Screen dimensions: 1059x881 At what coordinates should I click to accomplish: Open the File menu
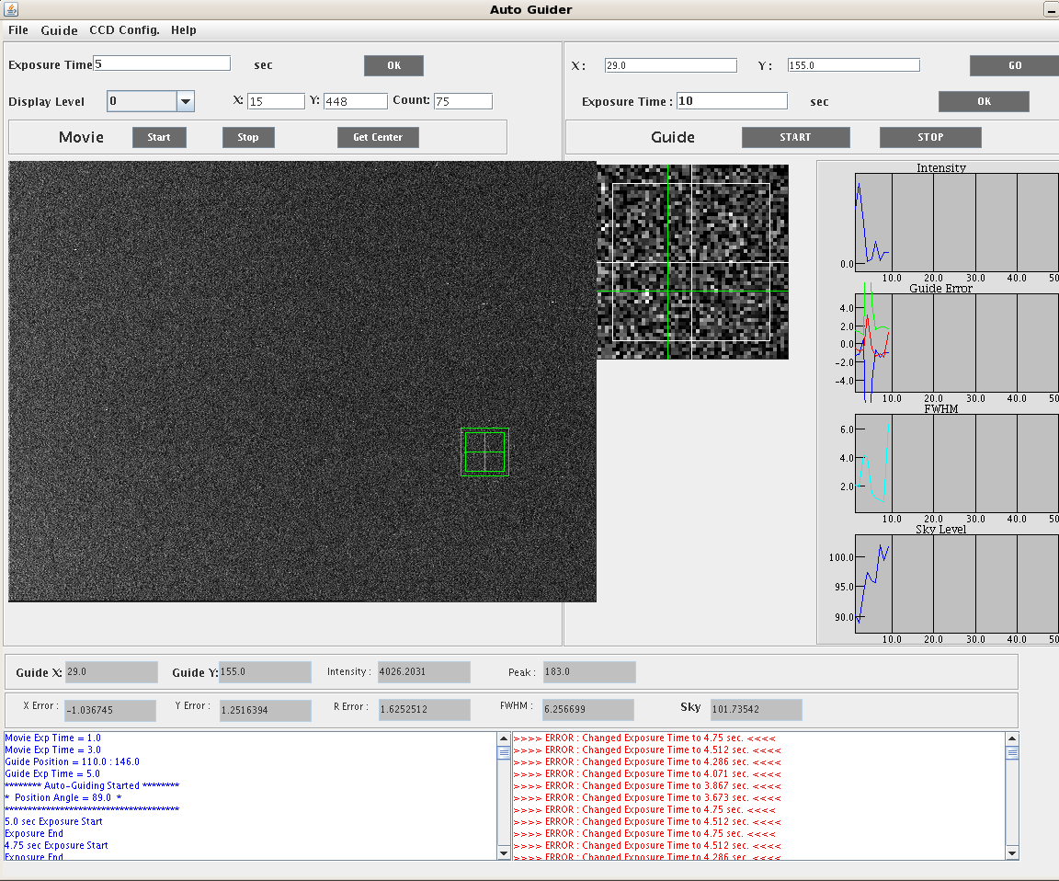coord(18,30)
